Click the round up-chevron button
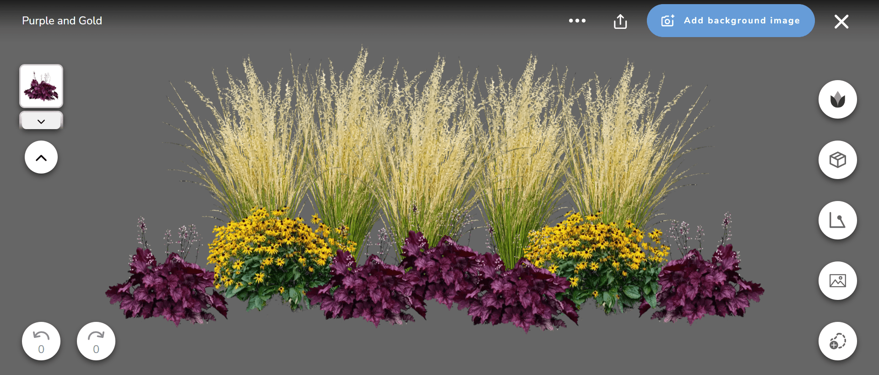 pos(41,158)
